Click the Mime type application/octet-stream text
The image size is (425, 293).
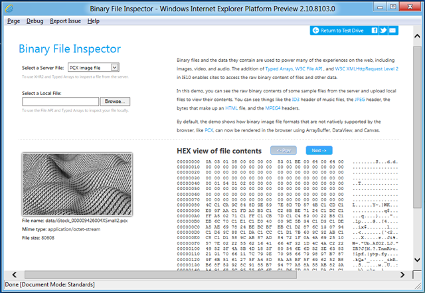pyautogui.click(x=61, y=229)
